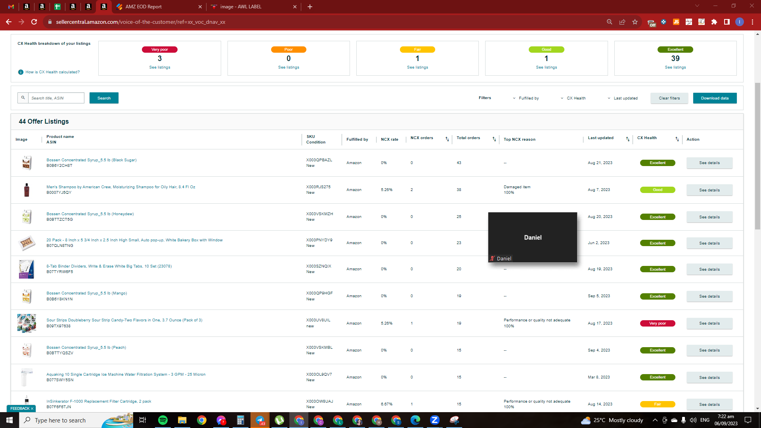This screenshot has height=428, width=761.
Task: Close the AMZ EOD Report tab
Action: pos(200,7)
